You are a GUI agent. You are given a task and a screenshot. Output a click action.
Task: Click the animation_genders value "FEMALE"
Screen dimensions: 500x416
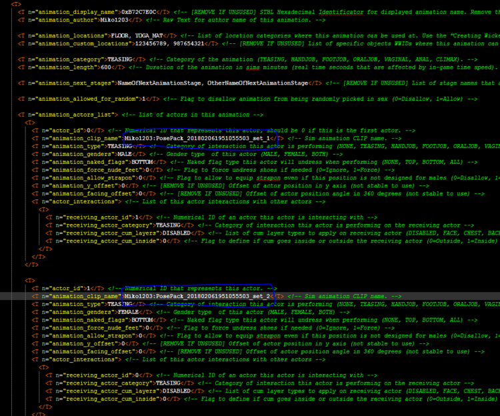pyautogui.click(x=128, y=312)
